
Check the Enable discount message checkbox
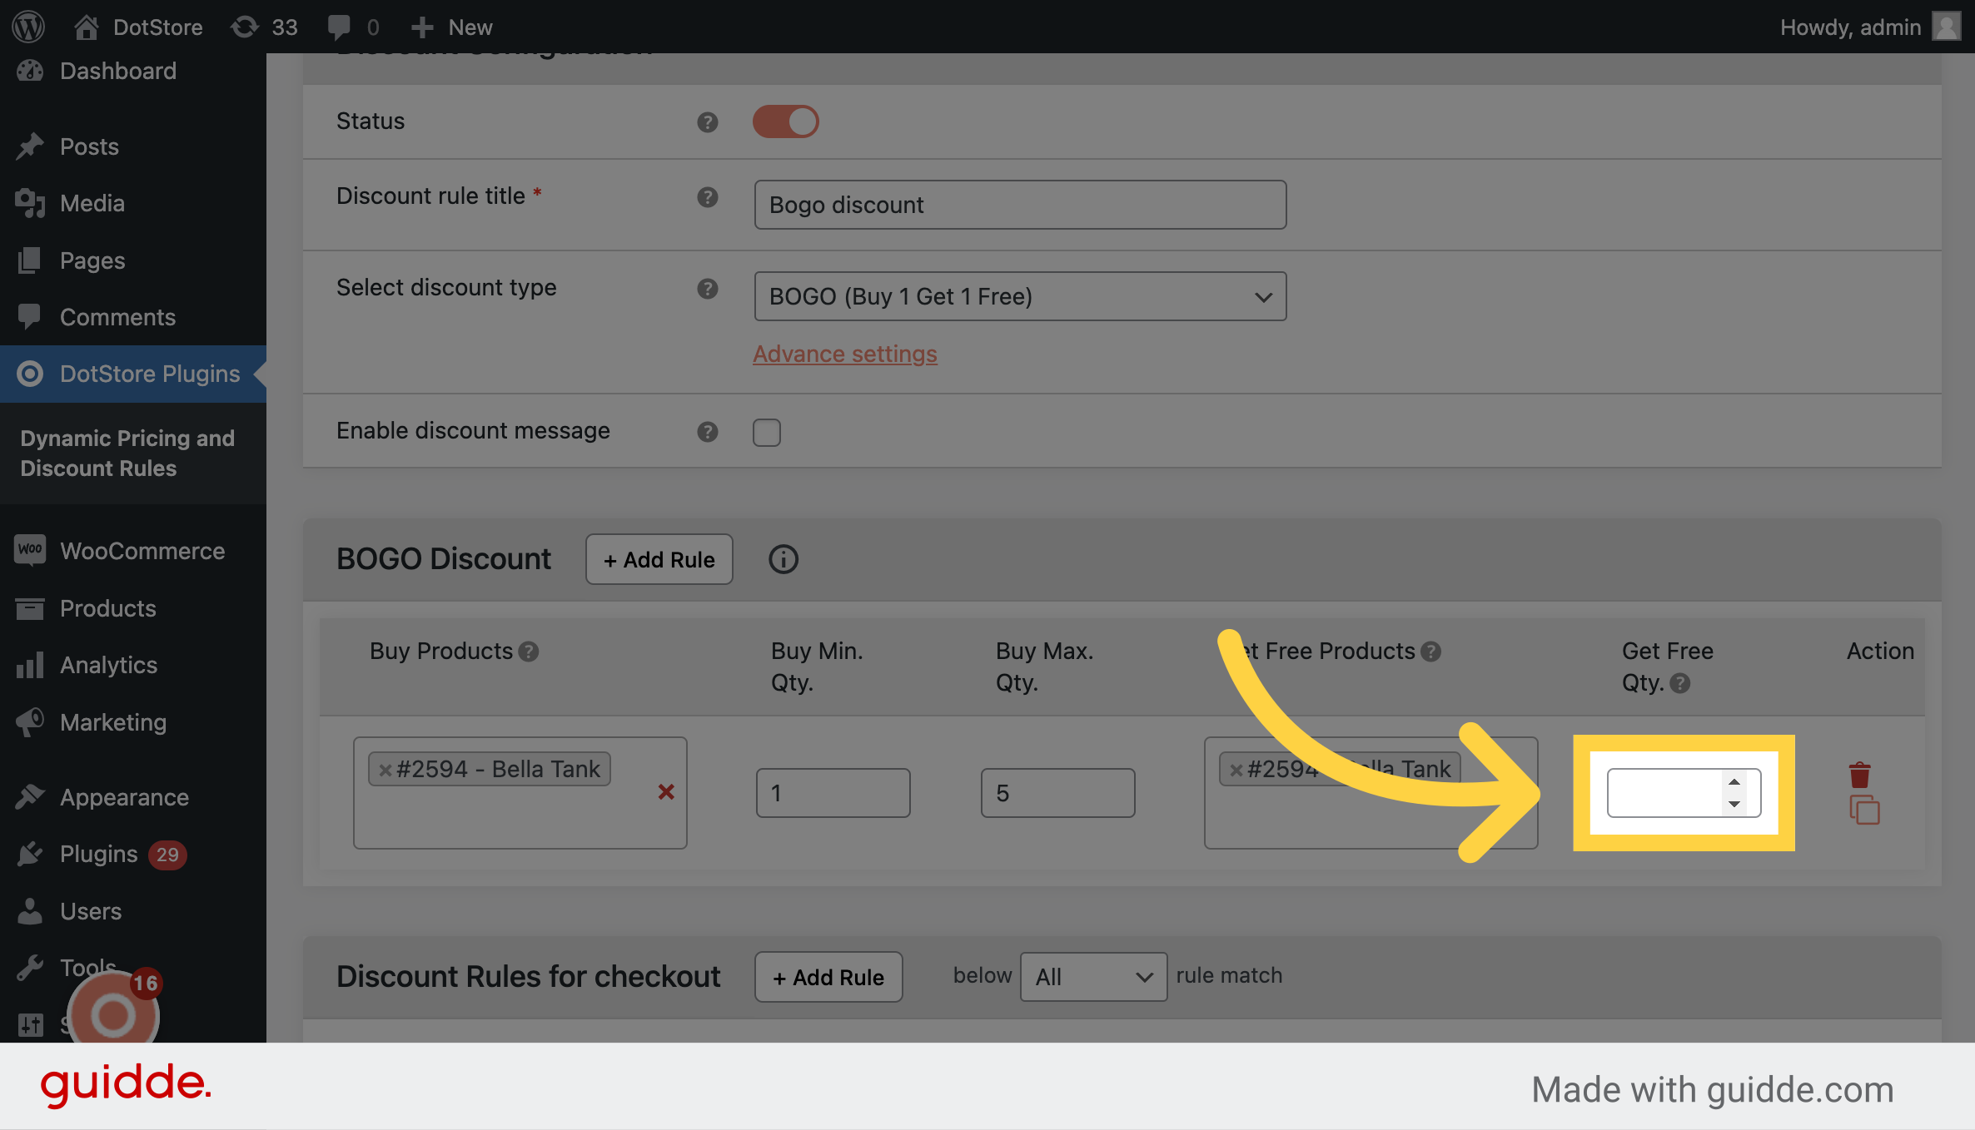(767, 433)
